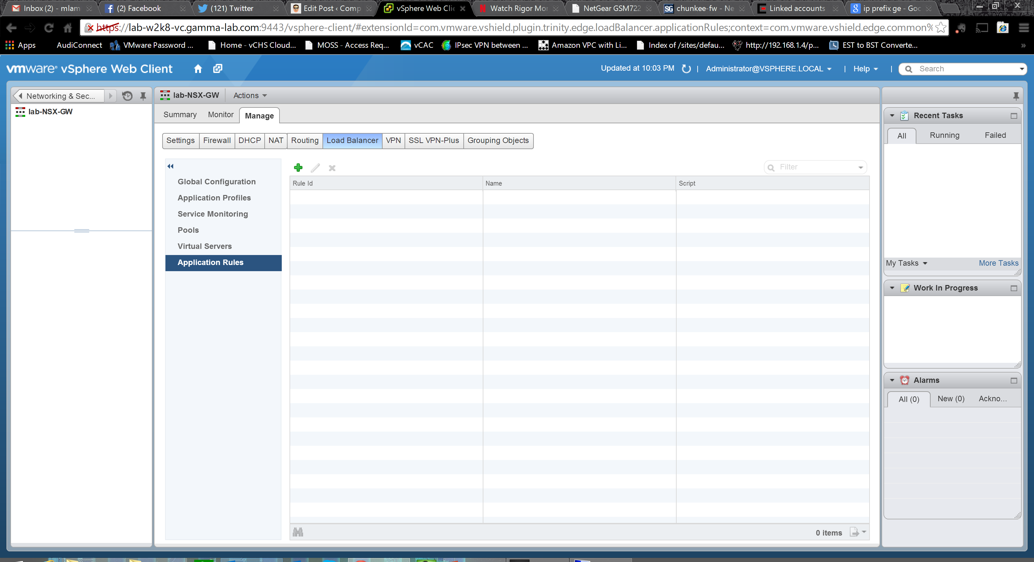Open the new window link icon in header
This screenshot has height=562, width=1034.
pos(217,68)
